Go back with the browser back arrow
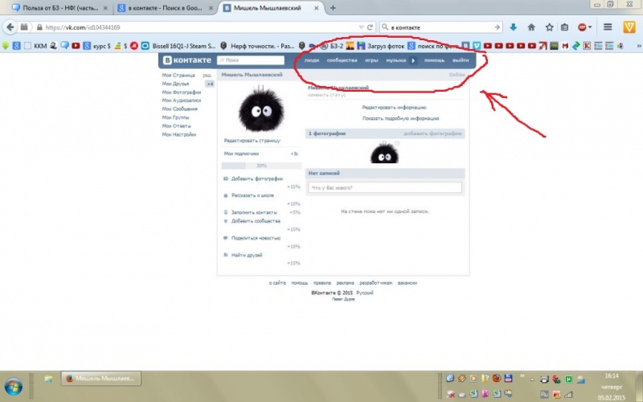 10,27
